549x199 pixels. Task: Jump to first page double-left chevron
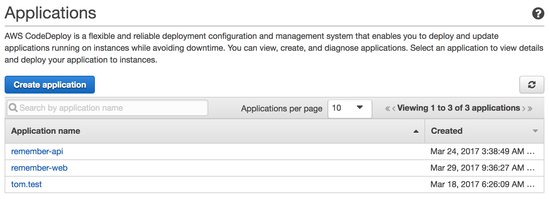point(388,108)
